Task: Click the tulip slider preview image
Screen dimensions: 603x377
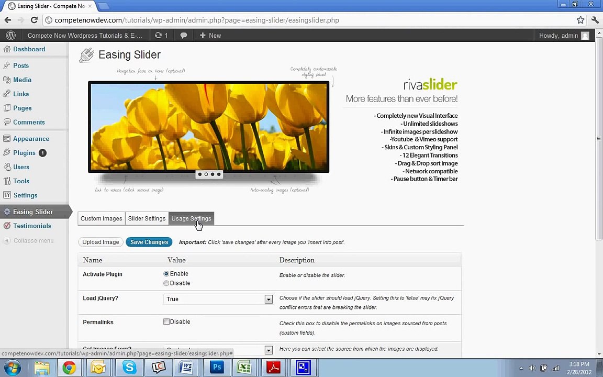Action: click(209, 127)
